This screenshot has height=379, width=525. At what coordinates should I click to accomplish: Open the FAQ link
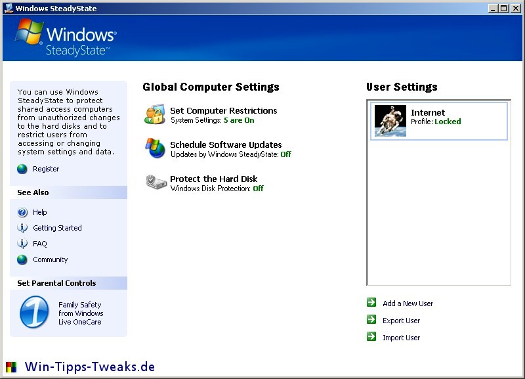click(x=40, y=244)
